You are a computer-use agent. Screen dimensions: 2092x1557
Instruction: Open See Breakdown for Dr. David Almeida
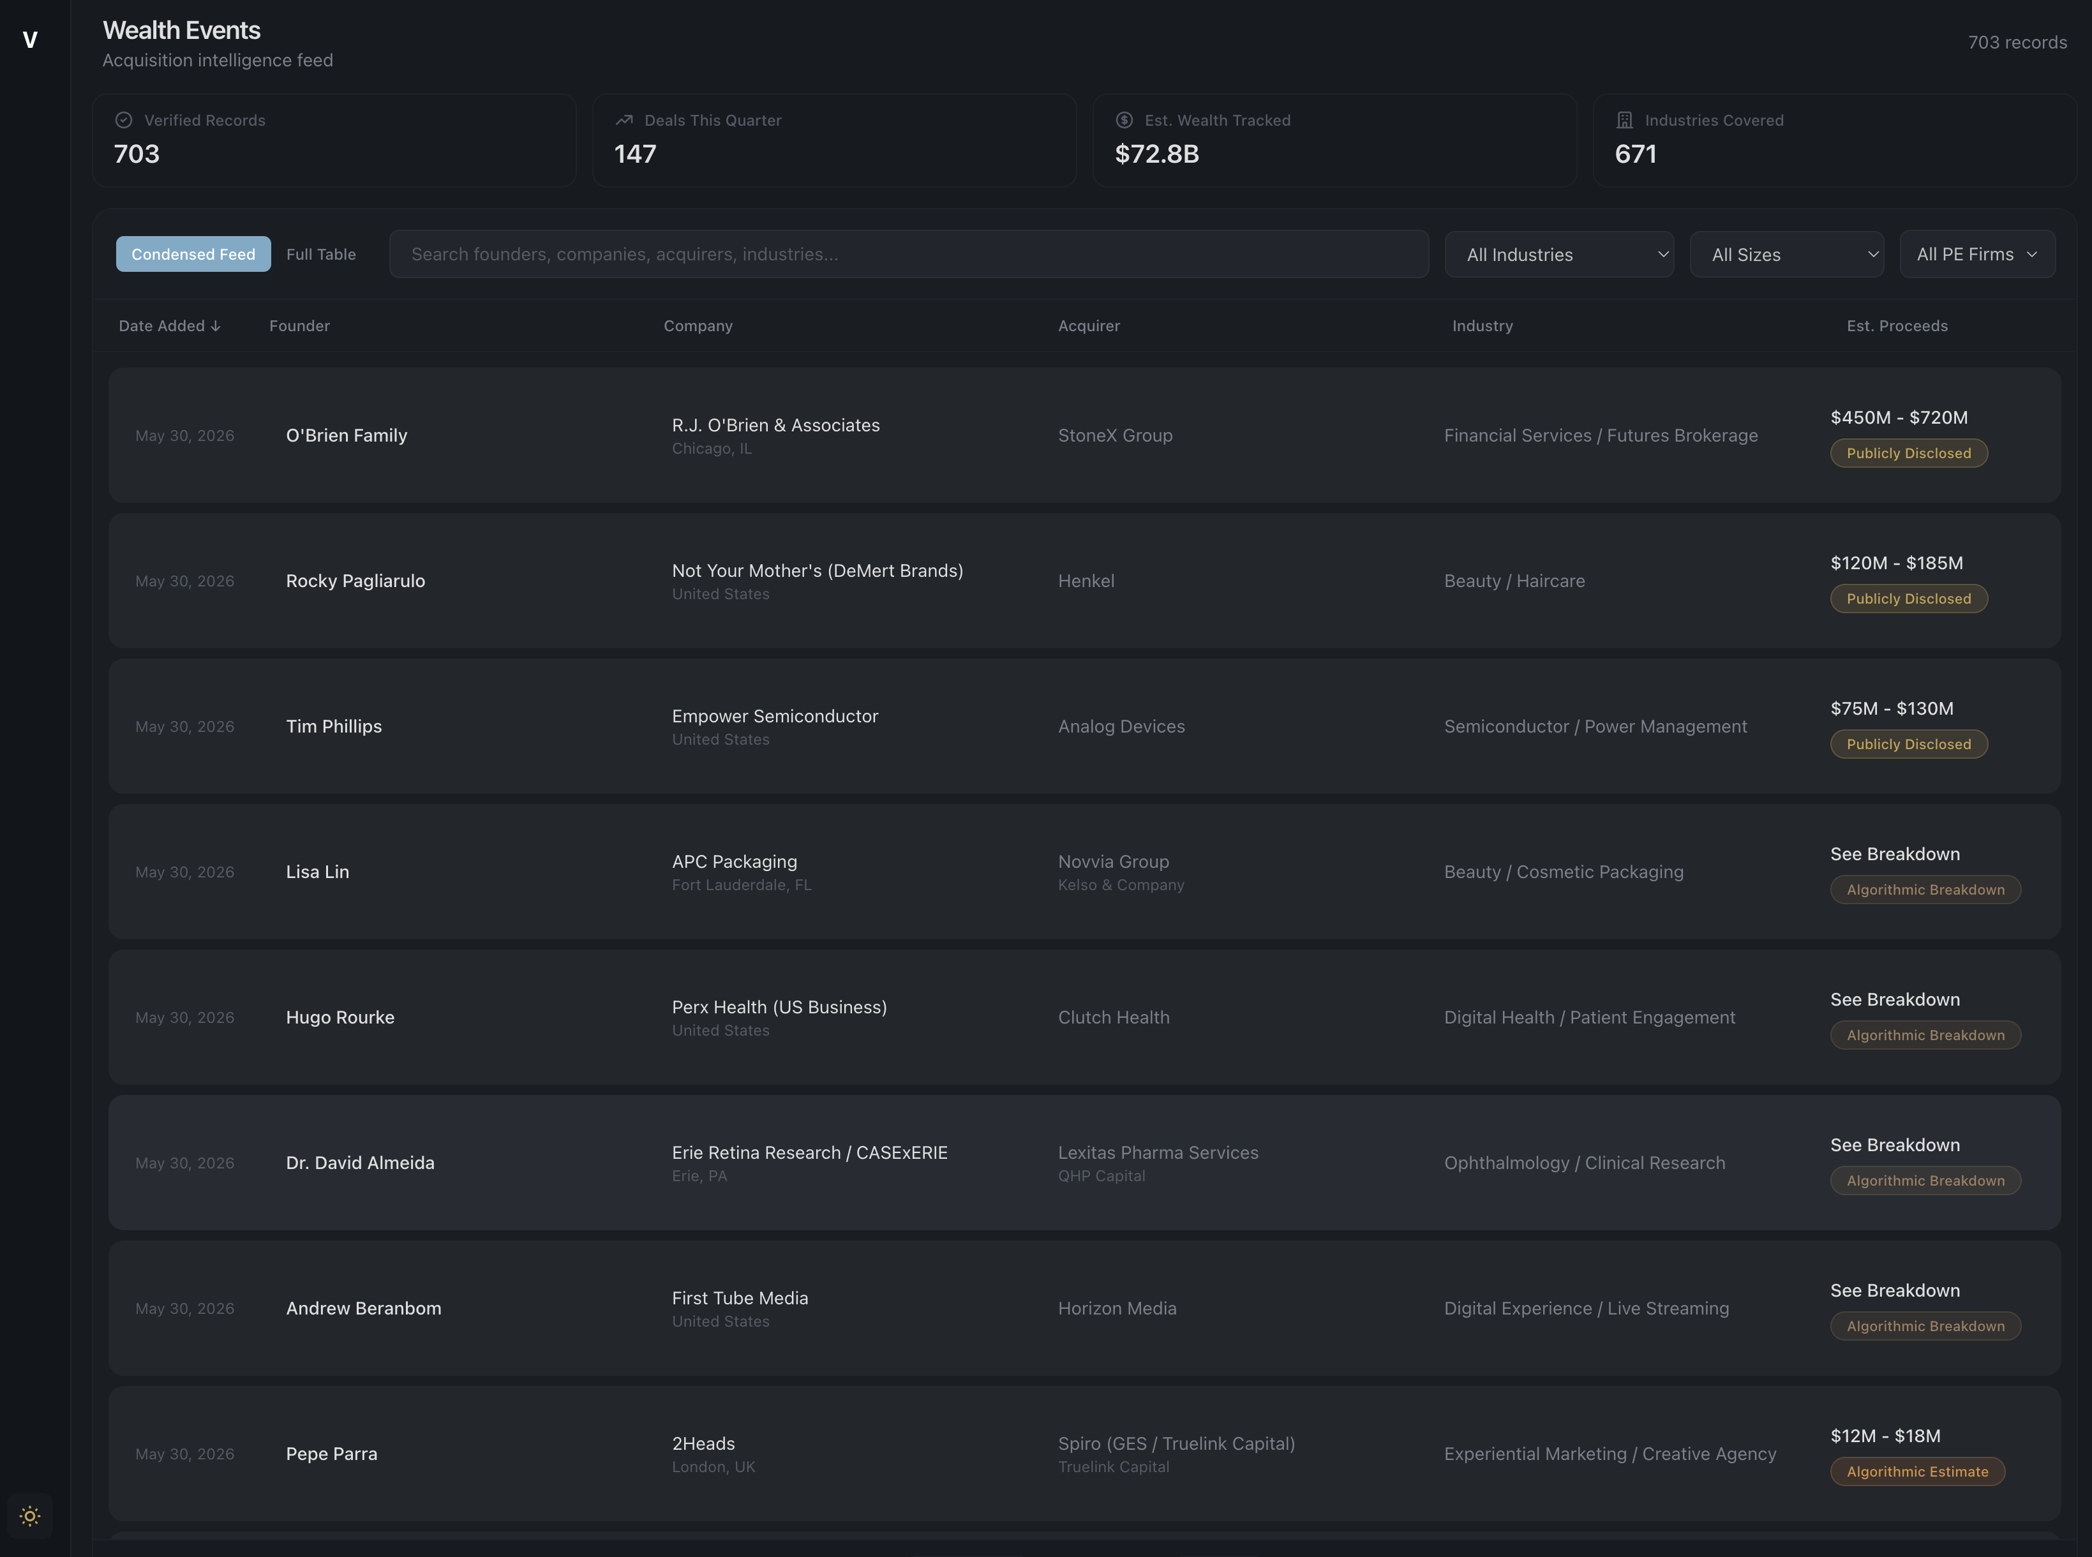pyautogui.click(x=1895, y=1145)
